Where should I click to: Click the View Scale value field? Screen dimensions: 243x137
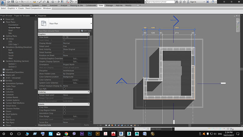tap(75, 37)
